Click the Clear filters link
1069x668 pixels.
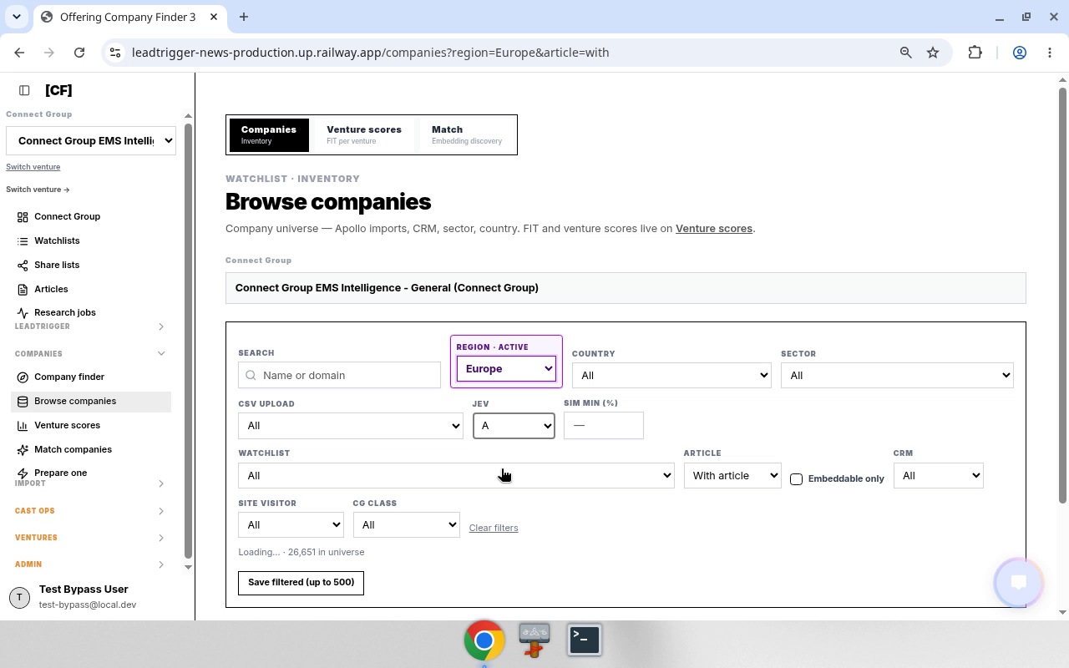[x=494, y=528]
